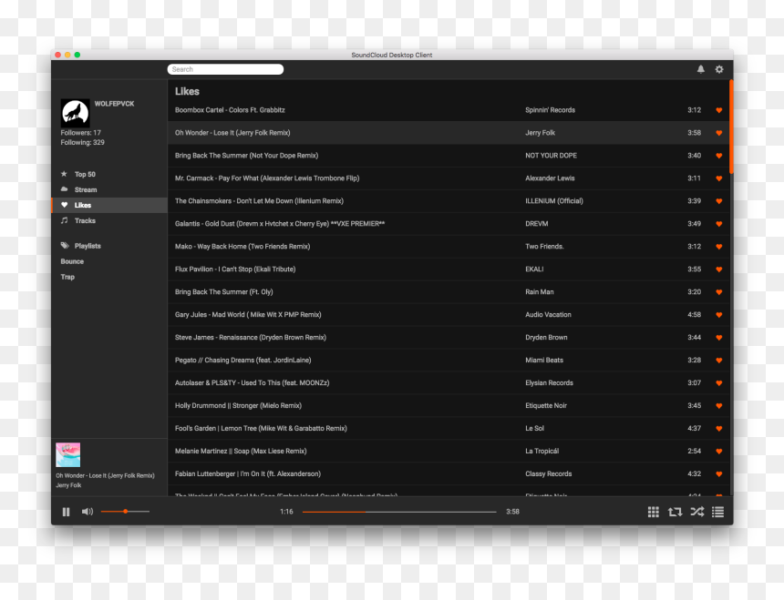
Task: Play Mr. Carmack - Pay For What track
Action: tap(267, 178)
